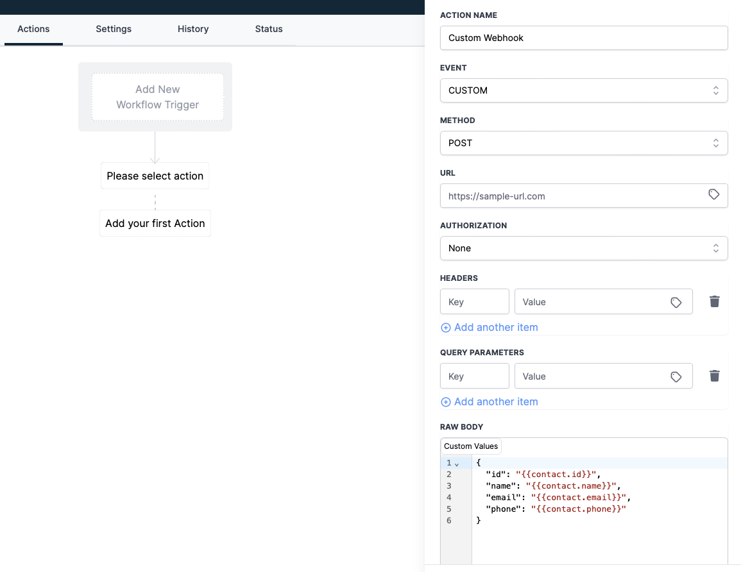Open the Status tab

tap(268, 29)
